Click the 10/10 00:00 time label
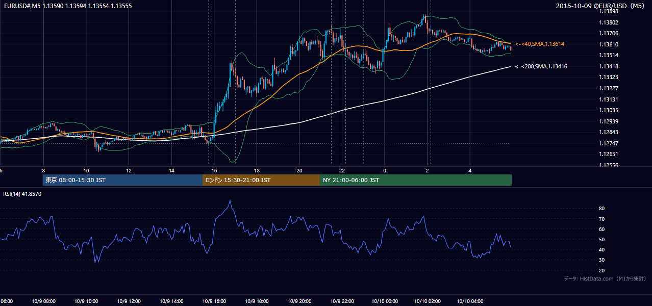652x306 pixels. (x=385, y=301)
